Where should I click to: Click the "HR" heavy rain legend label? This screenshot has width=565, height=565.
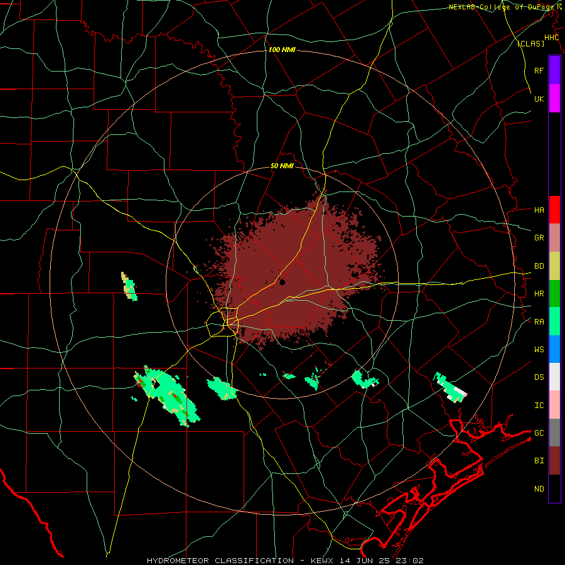click(539, 294)
